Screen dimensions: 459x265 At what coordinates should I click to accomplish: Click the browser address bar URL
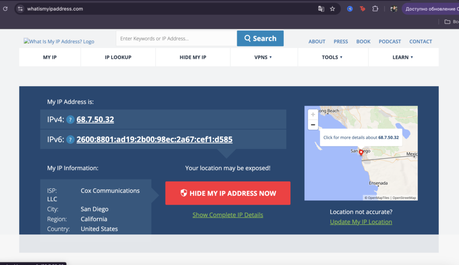click(x=55, y=9)
